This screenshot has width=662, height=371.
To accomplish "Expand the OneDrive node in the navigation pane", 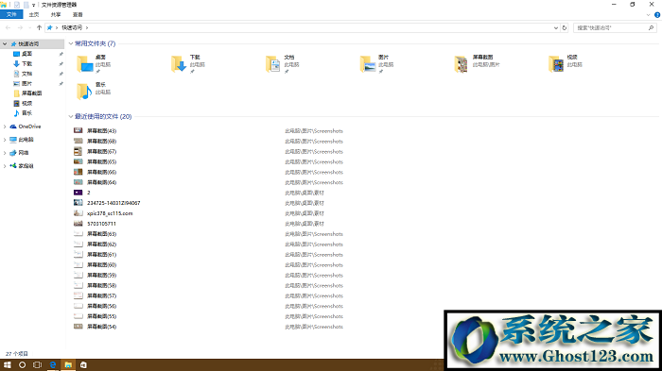I will click(5, 126).
